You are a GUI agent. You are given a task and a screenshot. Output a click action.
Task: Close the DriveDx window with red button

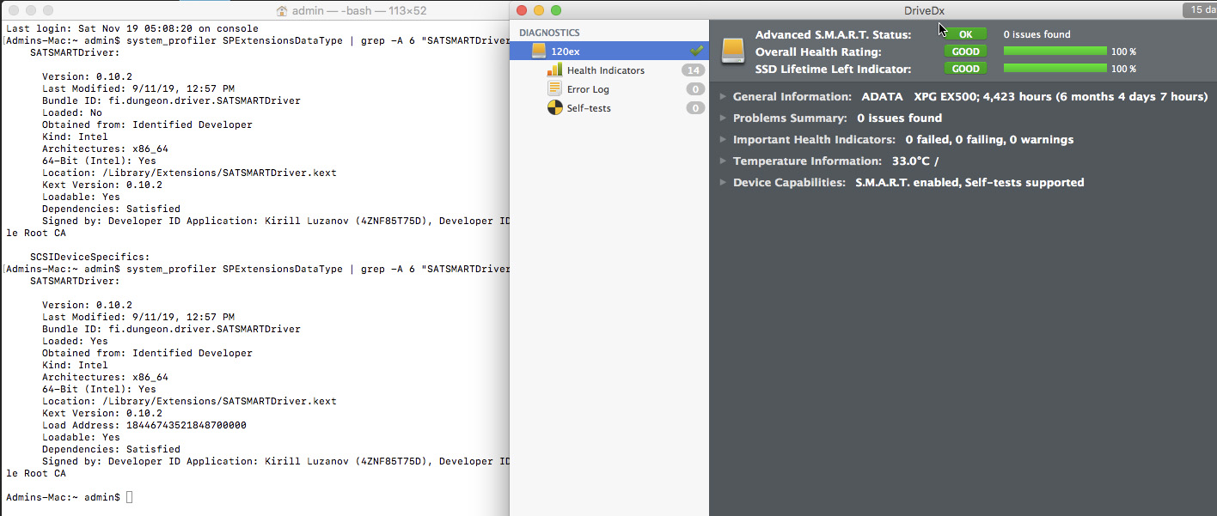coord(522,10)
